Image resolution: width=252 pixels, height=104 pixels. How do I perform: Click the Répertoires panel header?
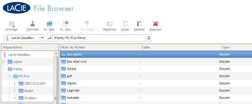pyautogui.click(x=30, y=47)
